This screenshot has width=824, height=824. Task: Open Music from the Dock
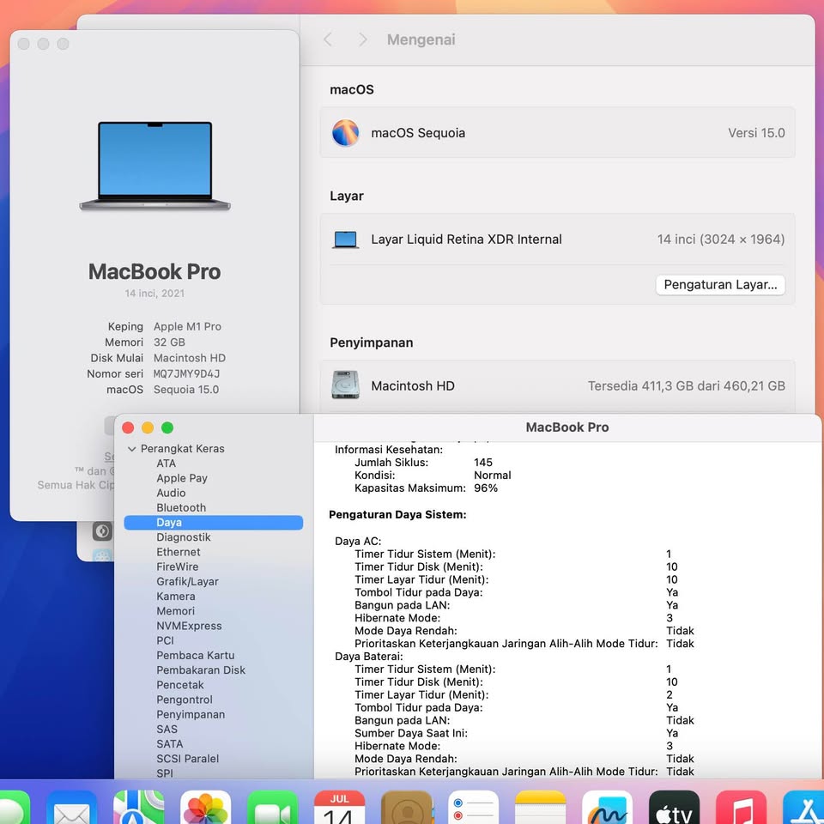pyautogui.click(x=741, y=808)
